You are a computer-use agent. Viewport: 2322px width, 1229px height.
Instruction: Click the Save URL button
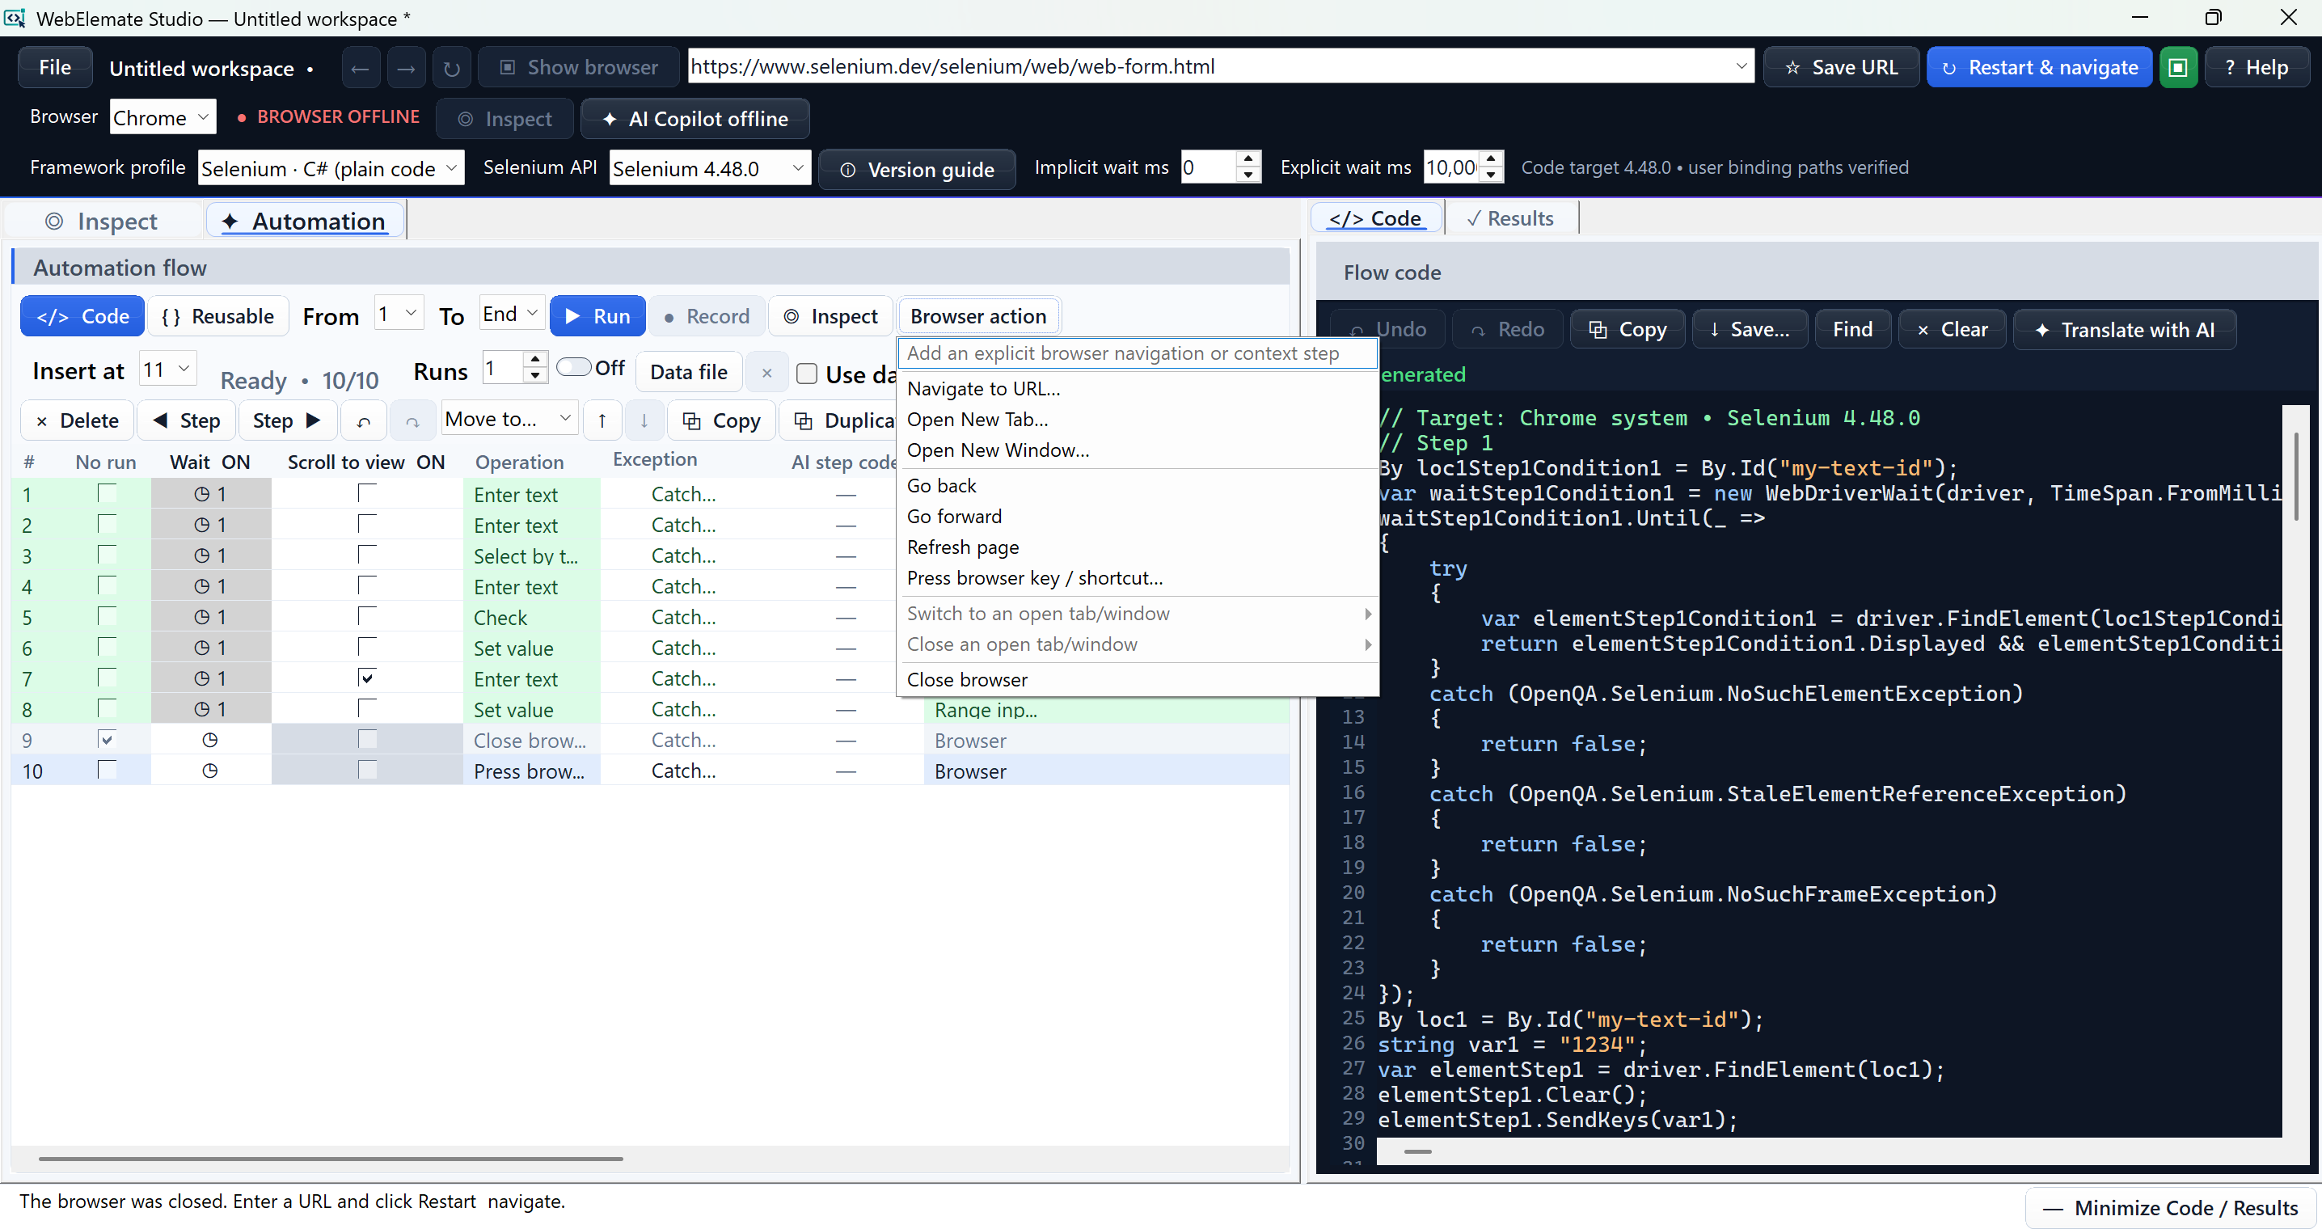(1842, 68)
